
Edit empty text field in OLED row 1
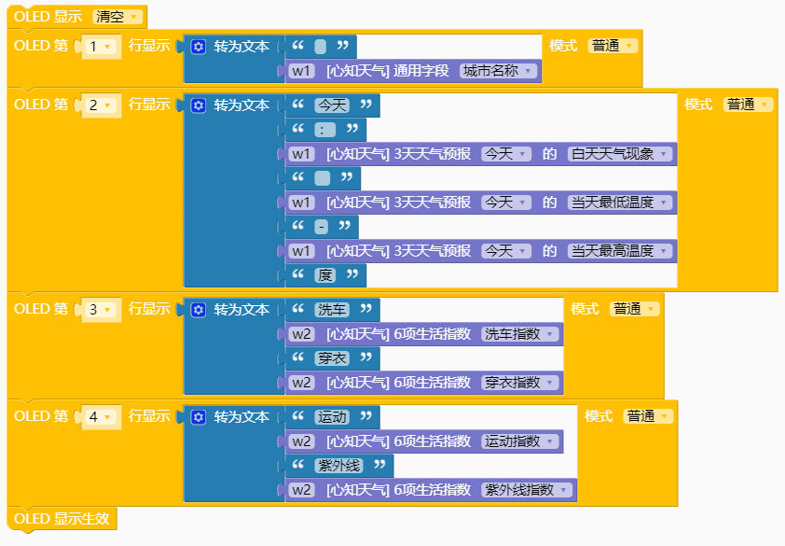click(320, 47)
